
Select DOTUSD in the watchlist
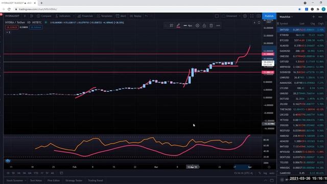tap(301, 99)
